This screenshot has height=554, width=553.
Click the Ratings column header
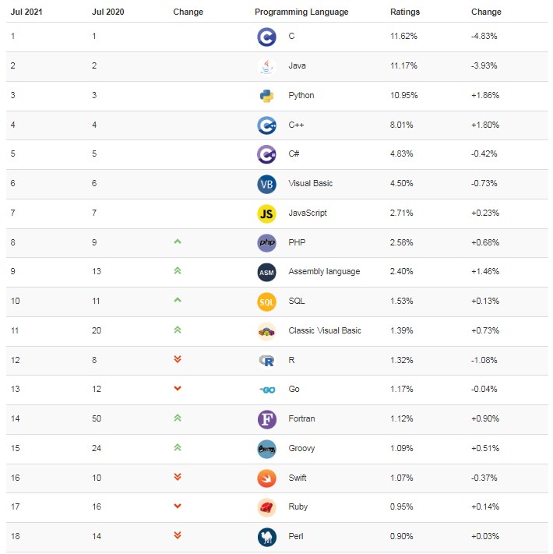pyautogui.click(x=405, y=12)
